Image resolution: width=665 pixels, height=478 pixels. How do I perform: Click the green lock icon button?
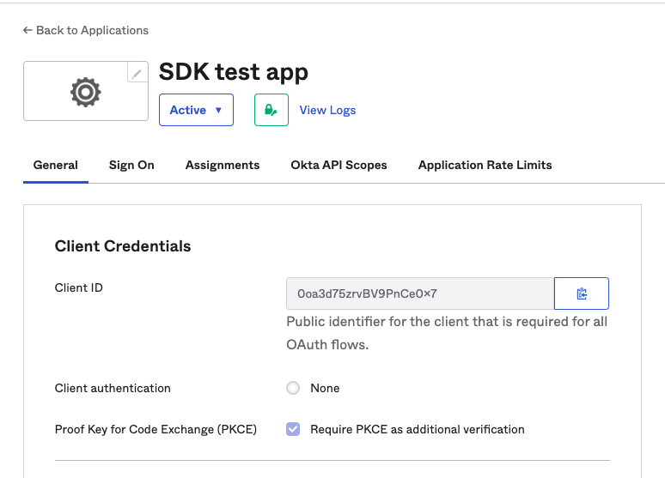[x=271, y=110]
